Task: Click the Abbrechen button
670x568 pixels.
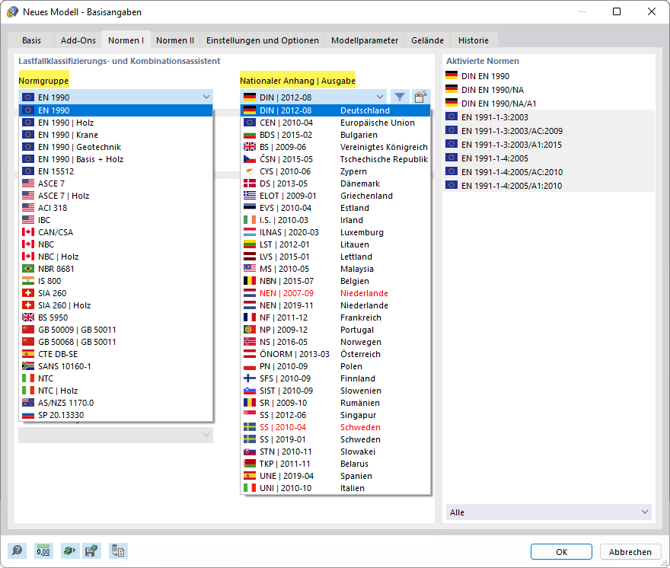Action: point(630,552)
